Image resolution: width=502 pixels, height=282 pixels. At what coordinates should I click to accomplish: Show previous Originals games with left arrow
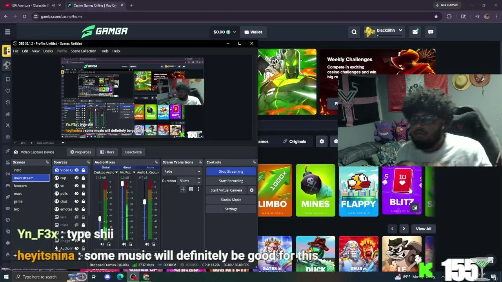[392, 229]
